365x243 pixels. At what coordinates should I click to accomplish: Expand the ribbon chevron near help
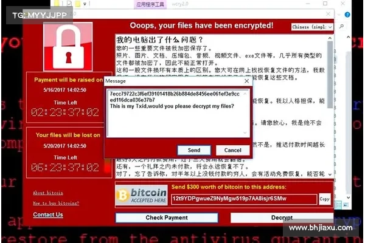(x=339, y=15)
